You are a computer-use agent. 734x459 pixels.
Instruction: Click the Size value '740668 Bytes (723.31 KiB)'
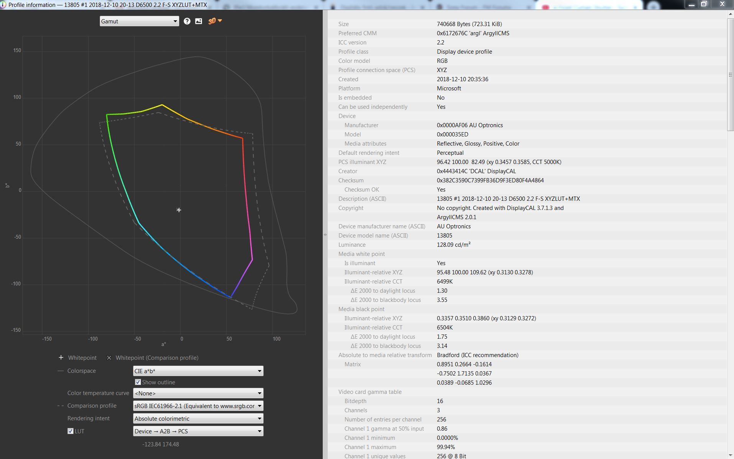(469, 24)
